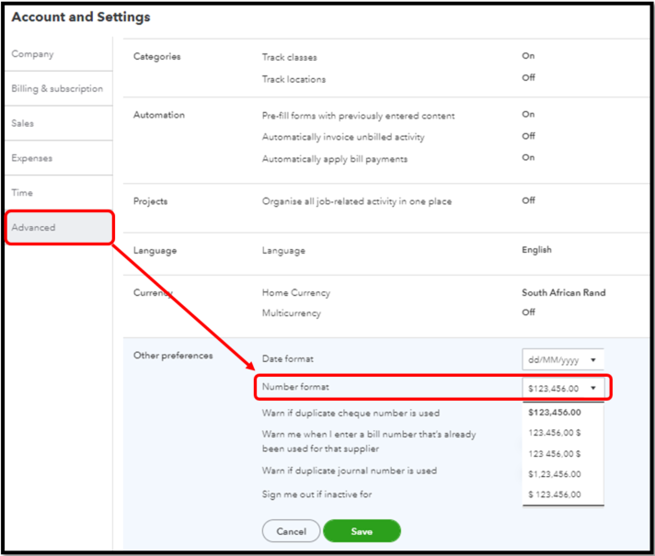The width and height of the screenshot is (655, 556).
Task: Open the Company settings tab
Action: point(33,55)
